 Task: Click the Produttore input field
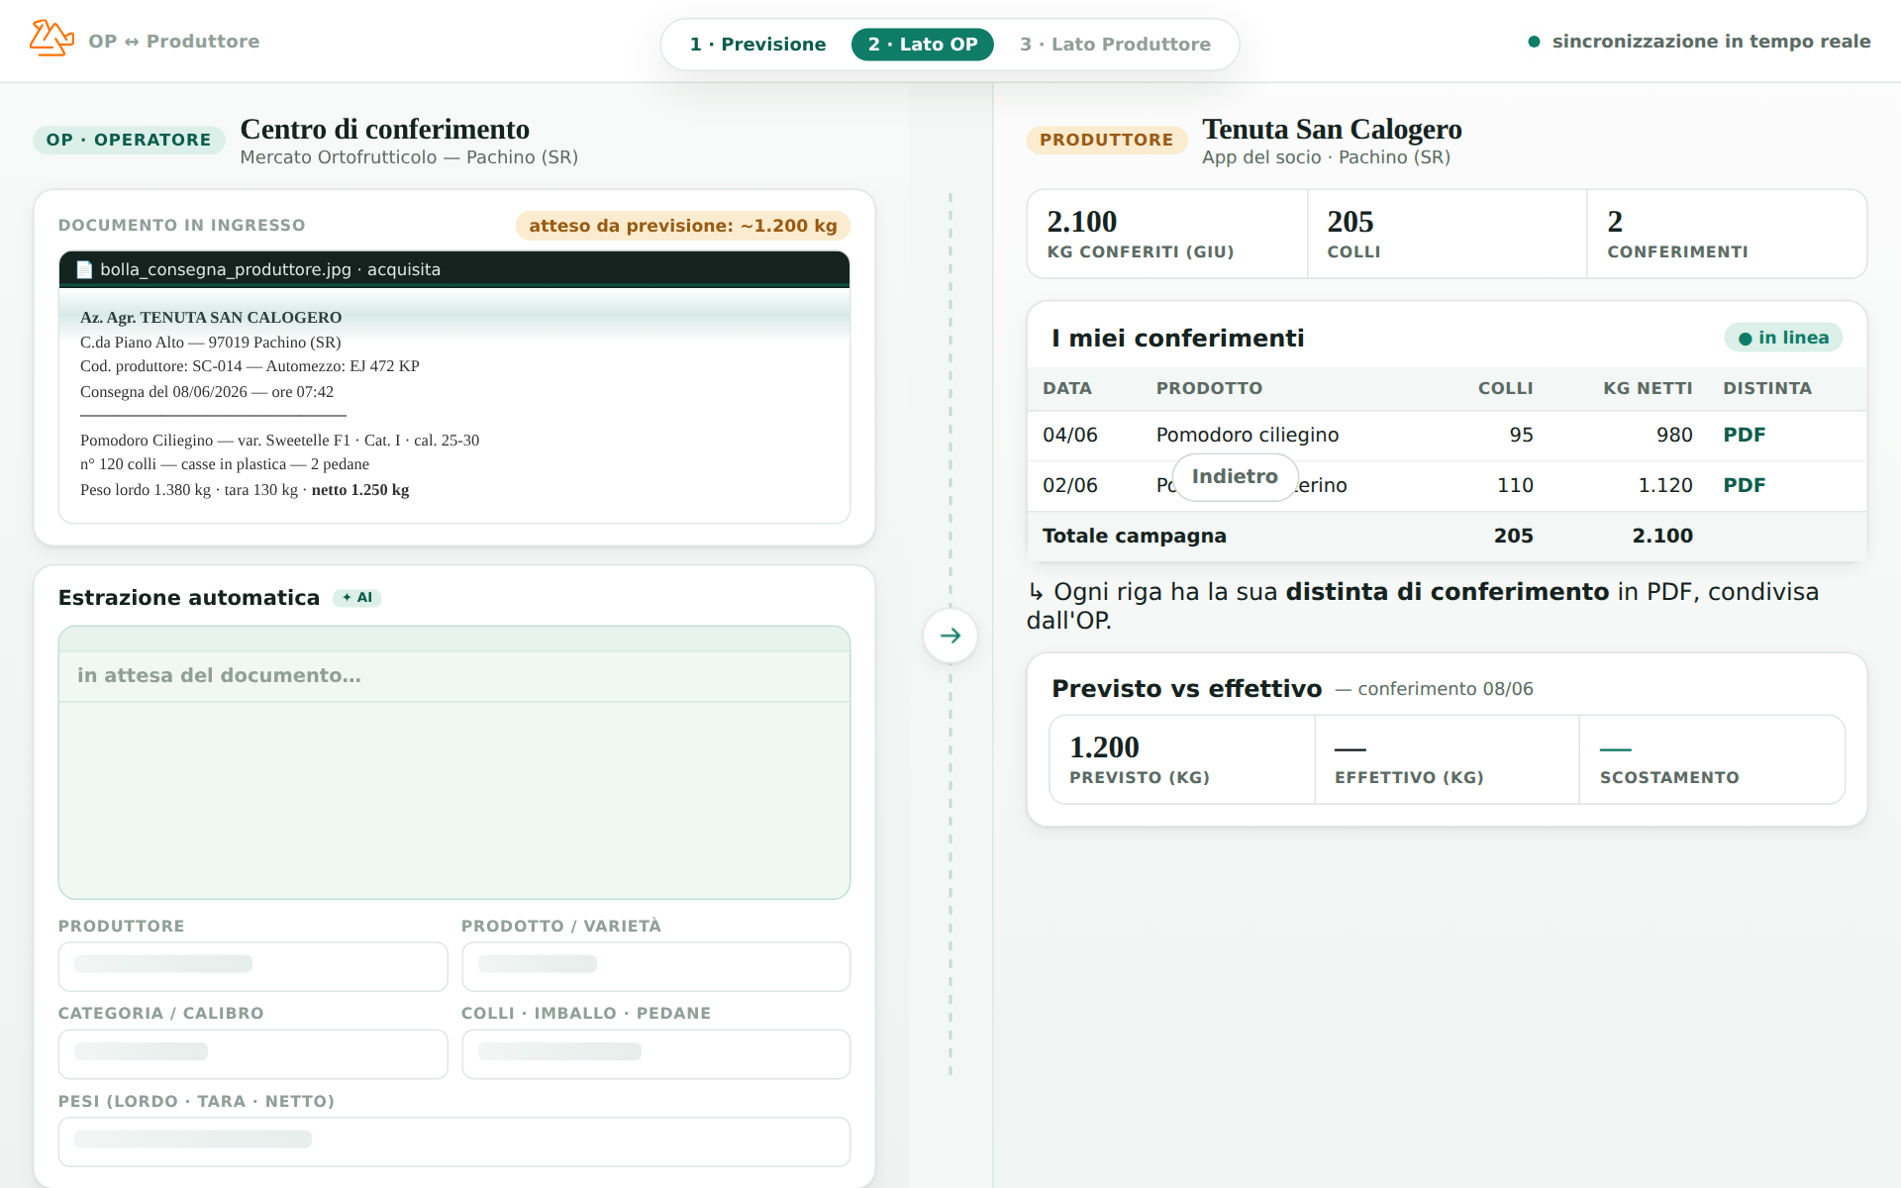(x=253, y=966)
